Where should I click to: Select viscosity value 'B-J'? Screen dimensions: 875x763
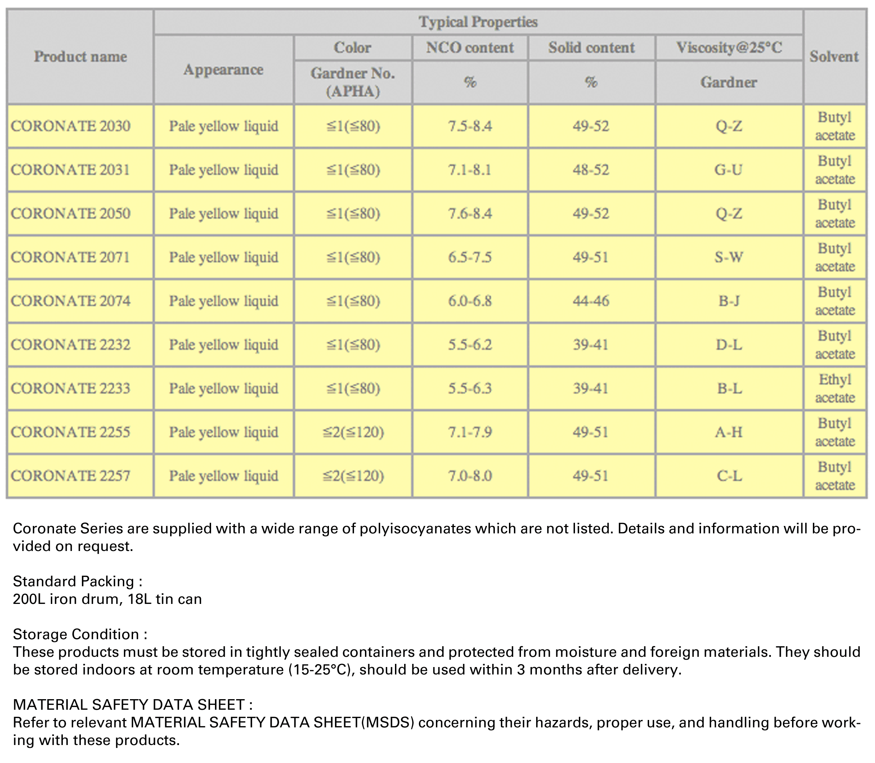click(x=729, y=301)
